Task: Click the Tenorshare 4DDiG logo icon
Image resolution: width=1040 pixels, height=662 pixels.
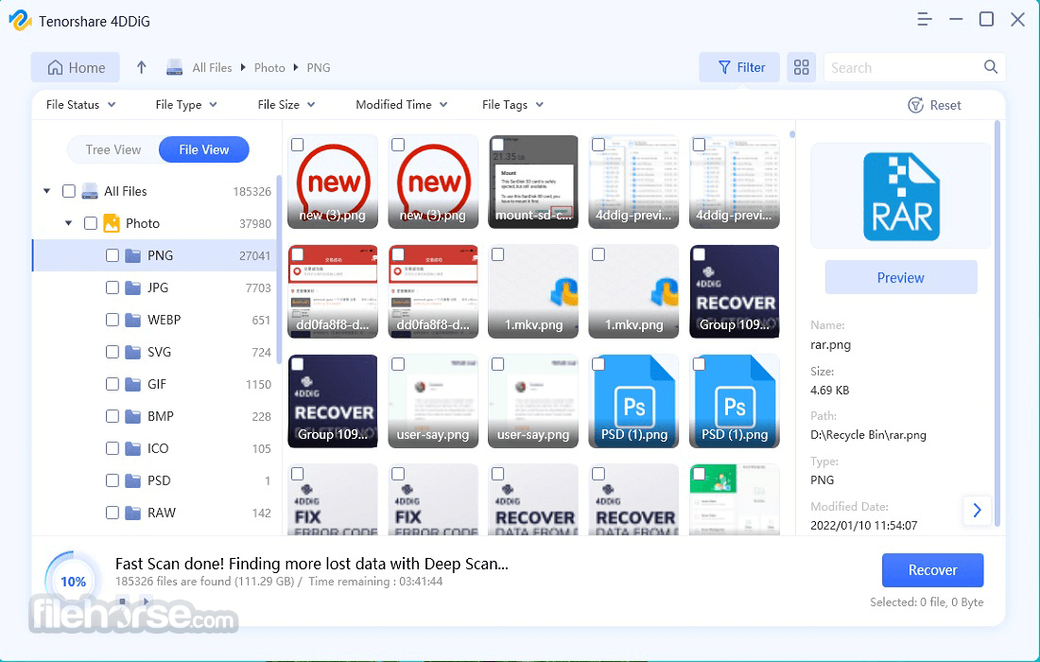Action: tap(20, 21)
